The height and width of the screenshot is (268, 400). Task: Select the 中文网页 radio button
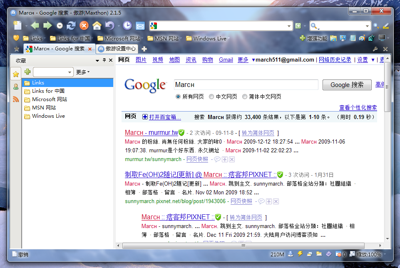[x=211, y=97]
